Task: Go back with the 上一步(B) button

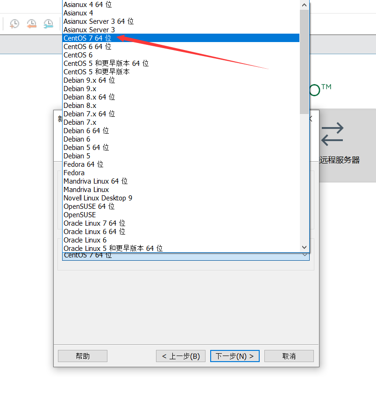Action: coord(181,356)
